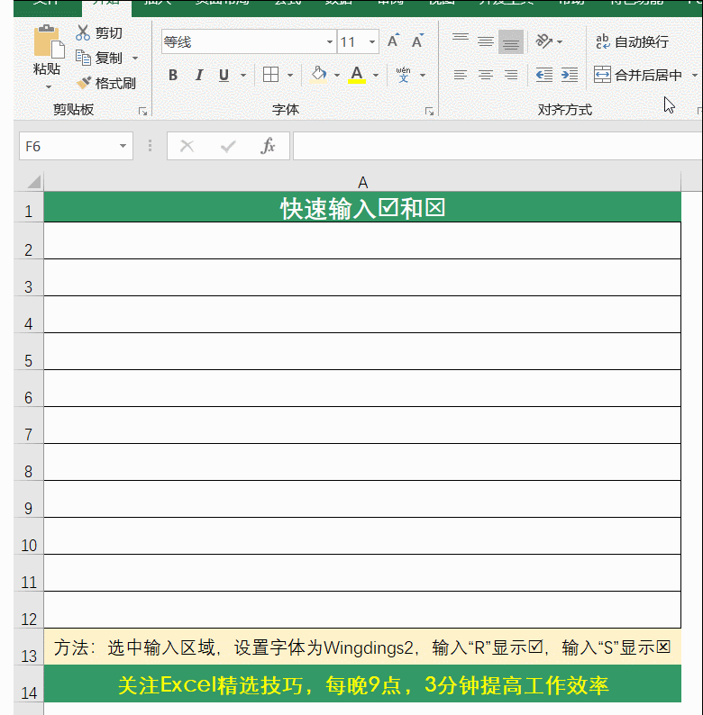Select column A header
This screenshot has width=703, height=715.
point(362,182)
